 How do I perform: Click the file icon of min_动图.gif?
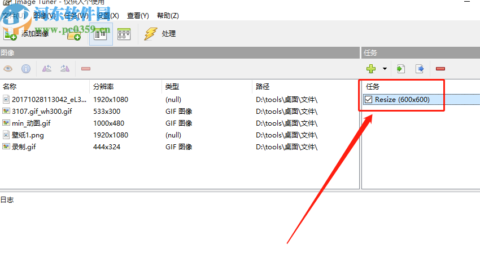(6, 123)
